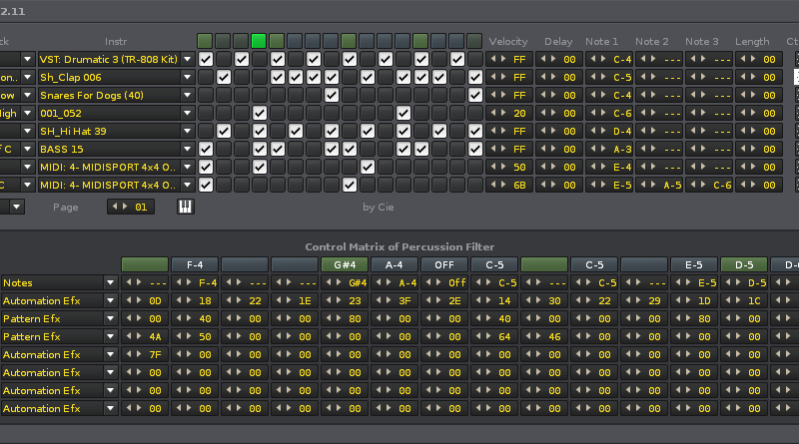Uncheck first step of Drumatic 3 row

pos(205,59)
